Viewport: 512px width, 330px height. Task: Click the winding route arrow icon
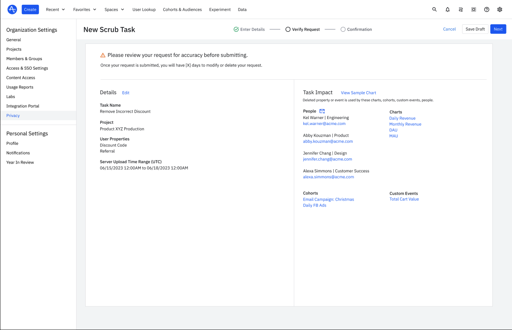461,10
